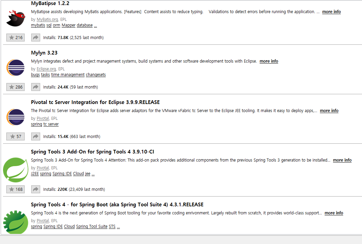Select Spring IDE tag under Spring Tools 4
This screenshot has width=362, height=244.
(53, 226)
